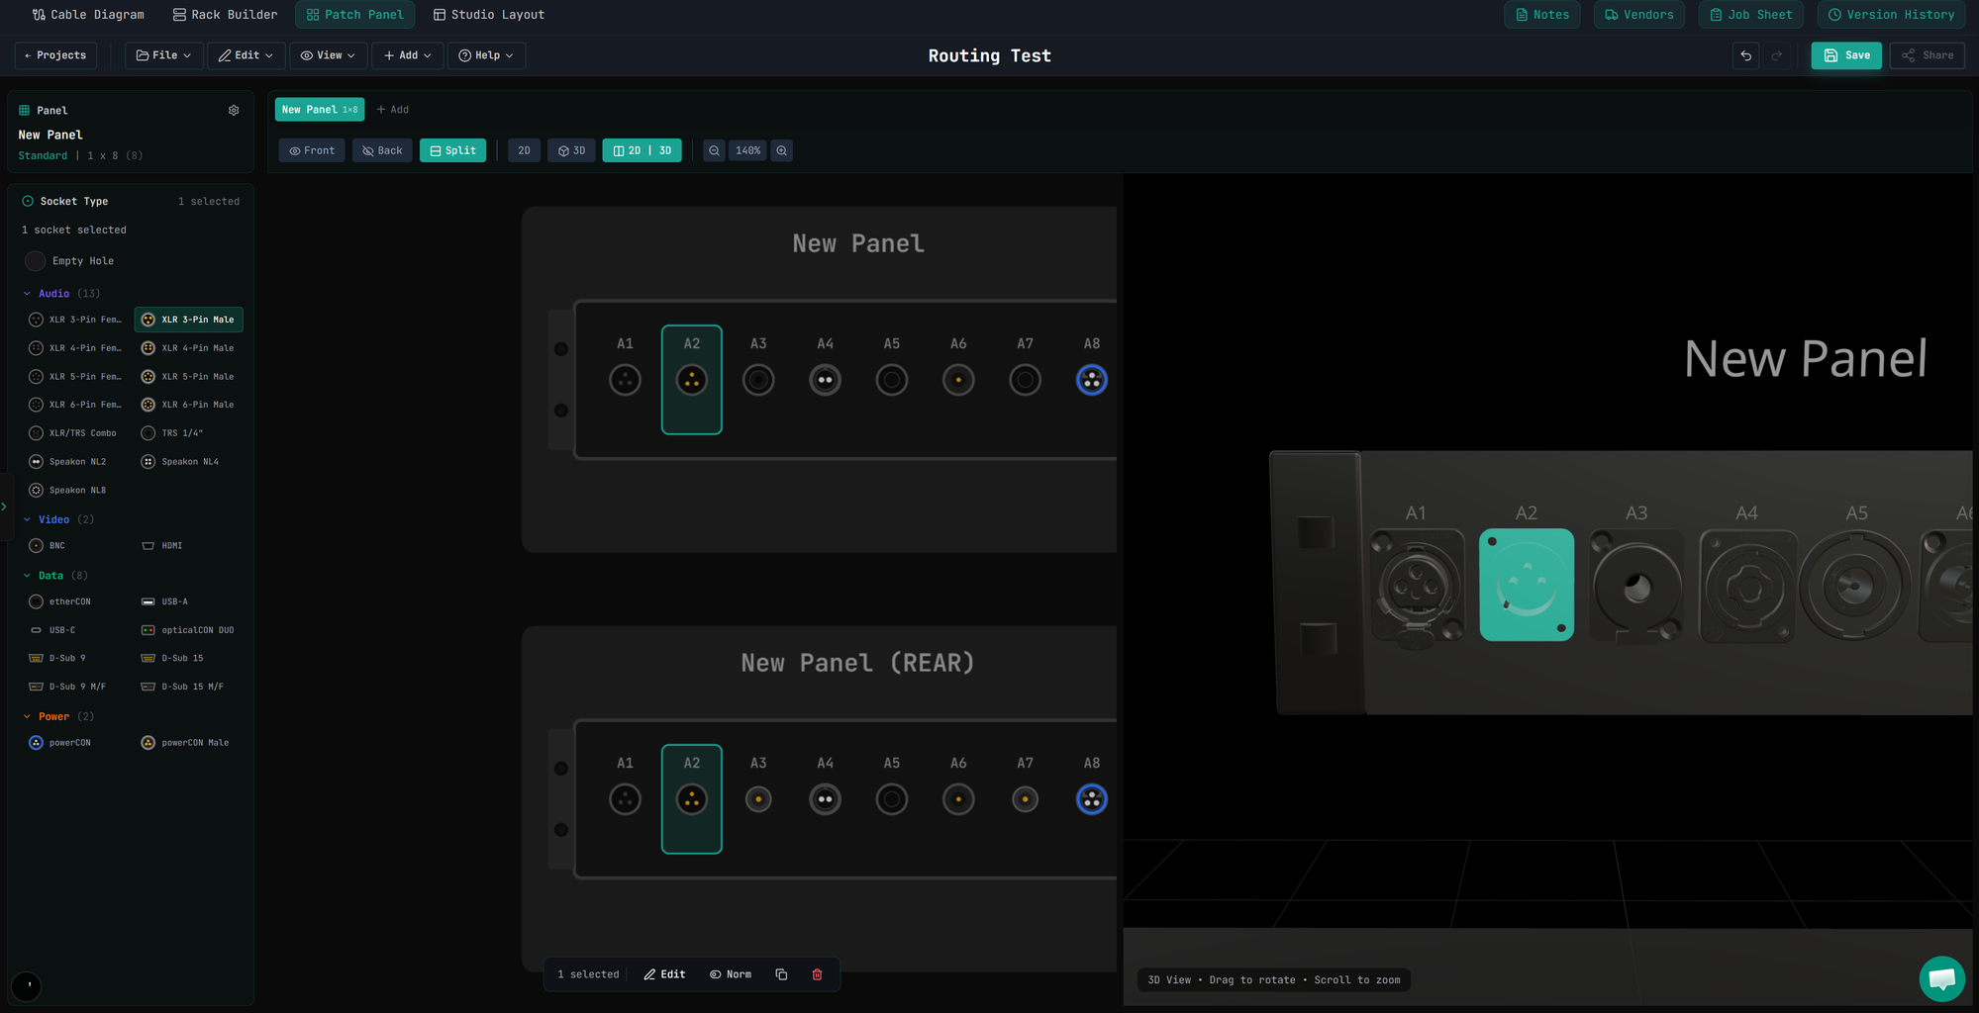Open the Add dropdown menu
Screen dimensions: 1979x1013
click(407, 55)
